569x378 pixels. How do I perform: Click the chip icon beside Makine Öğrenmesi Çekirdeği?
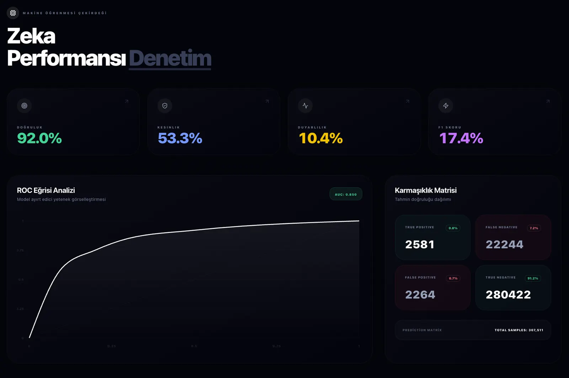[13, 13]
